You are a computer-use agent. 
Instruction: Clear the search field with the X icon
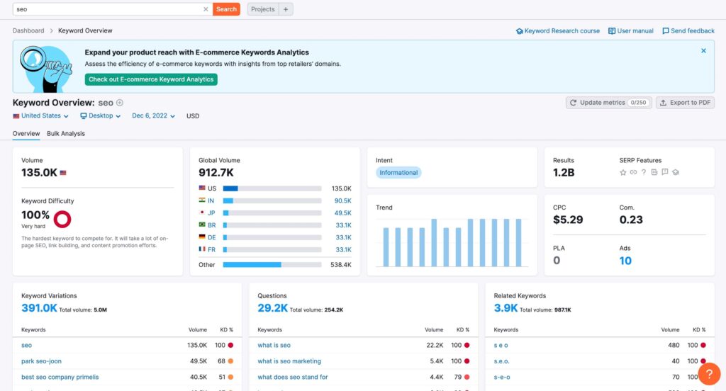(206, 9)
